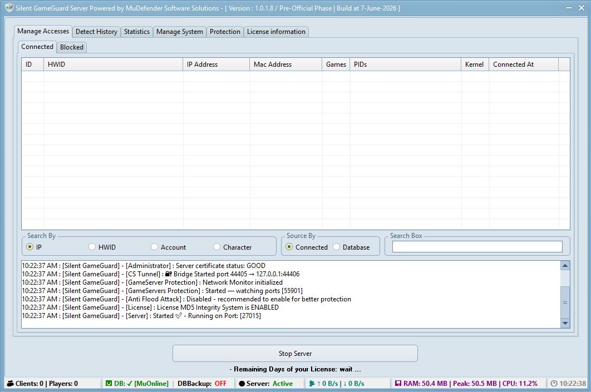591x392 pixels.
Task: Sort by the ID column header
Action: pyautogui.click(x=33, y=64)
